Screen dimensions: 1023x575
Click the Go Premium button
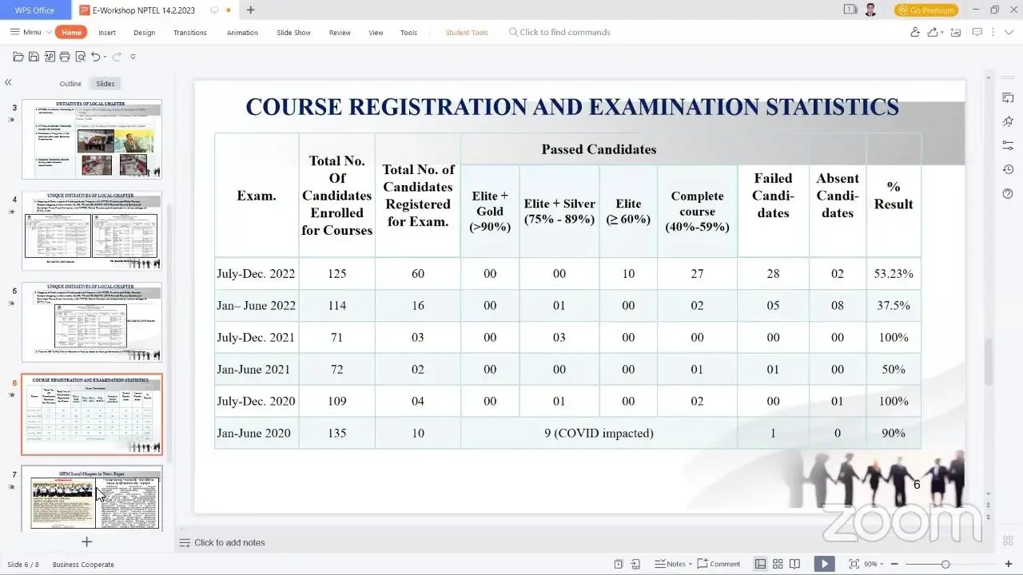click(925, 10)
